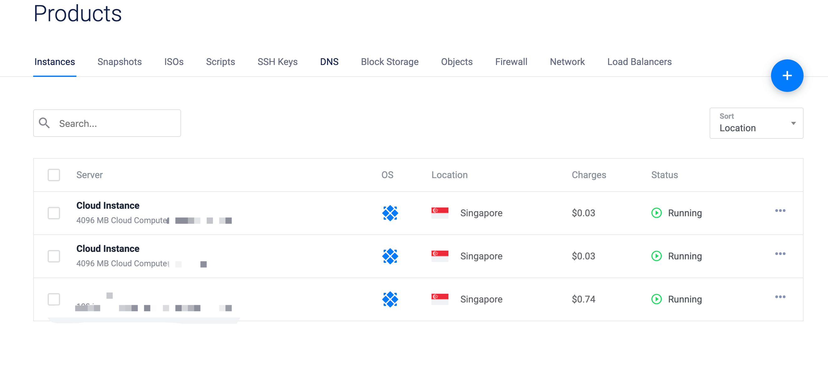This screenshot has width=828, height=365.
Task: Open the Sort Location dropdown
Action: (756, 123)
